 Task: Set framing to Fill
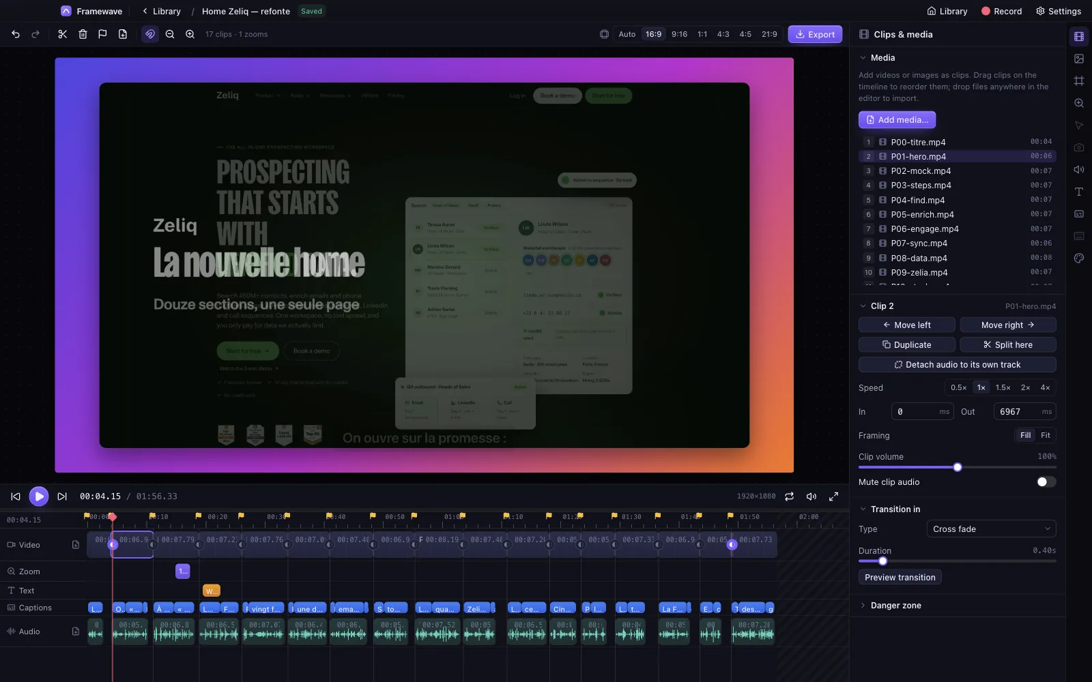(x=1026, y=435)
